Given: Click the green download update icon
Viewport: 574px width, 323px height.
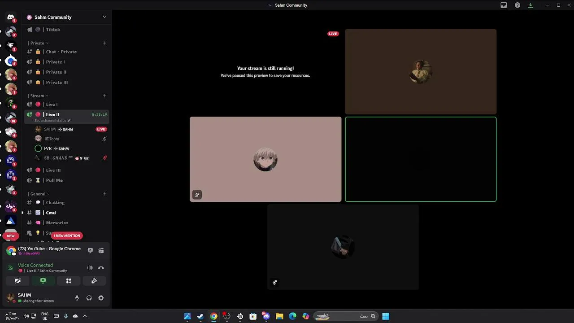Looking at the screenshot, I should (531, 5).
